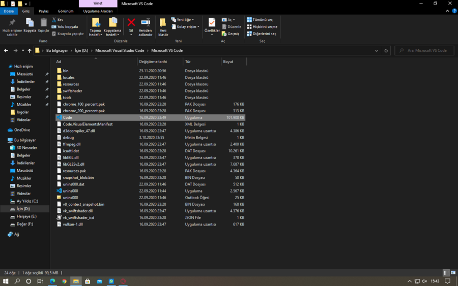Open the Paylaş ribbon tab
The height and width of the screenshot is (286, 458).
point(44,11)
